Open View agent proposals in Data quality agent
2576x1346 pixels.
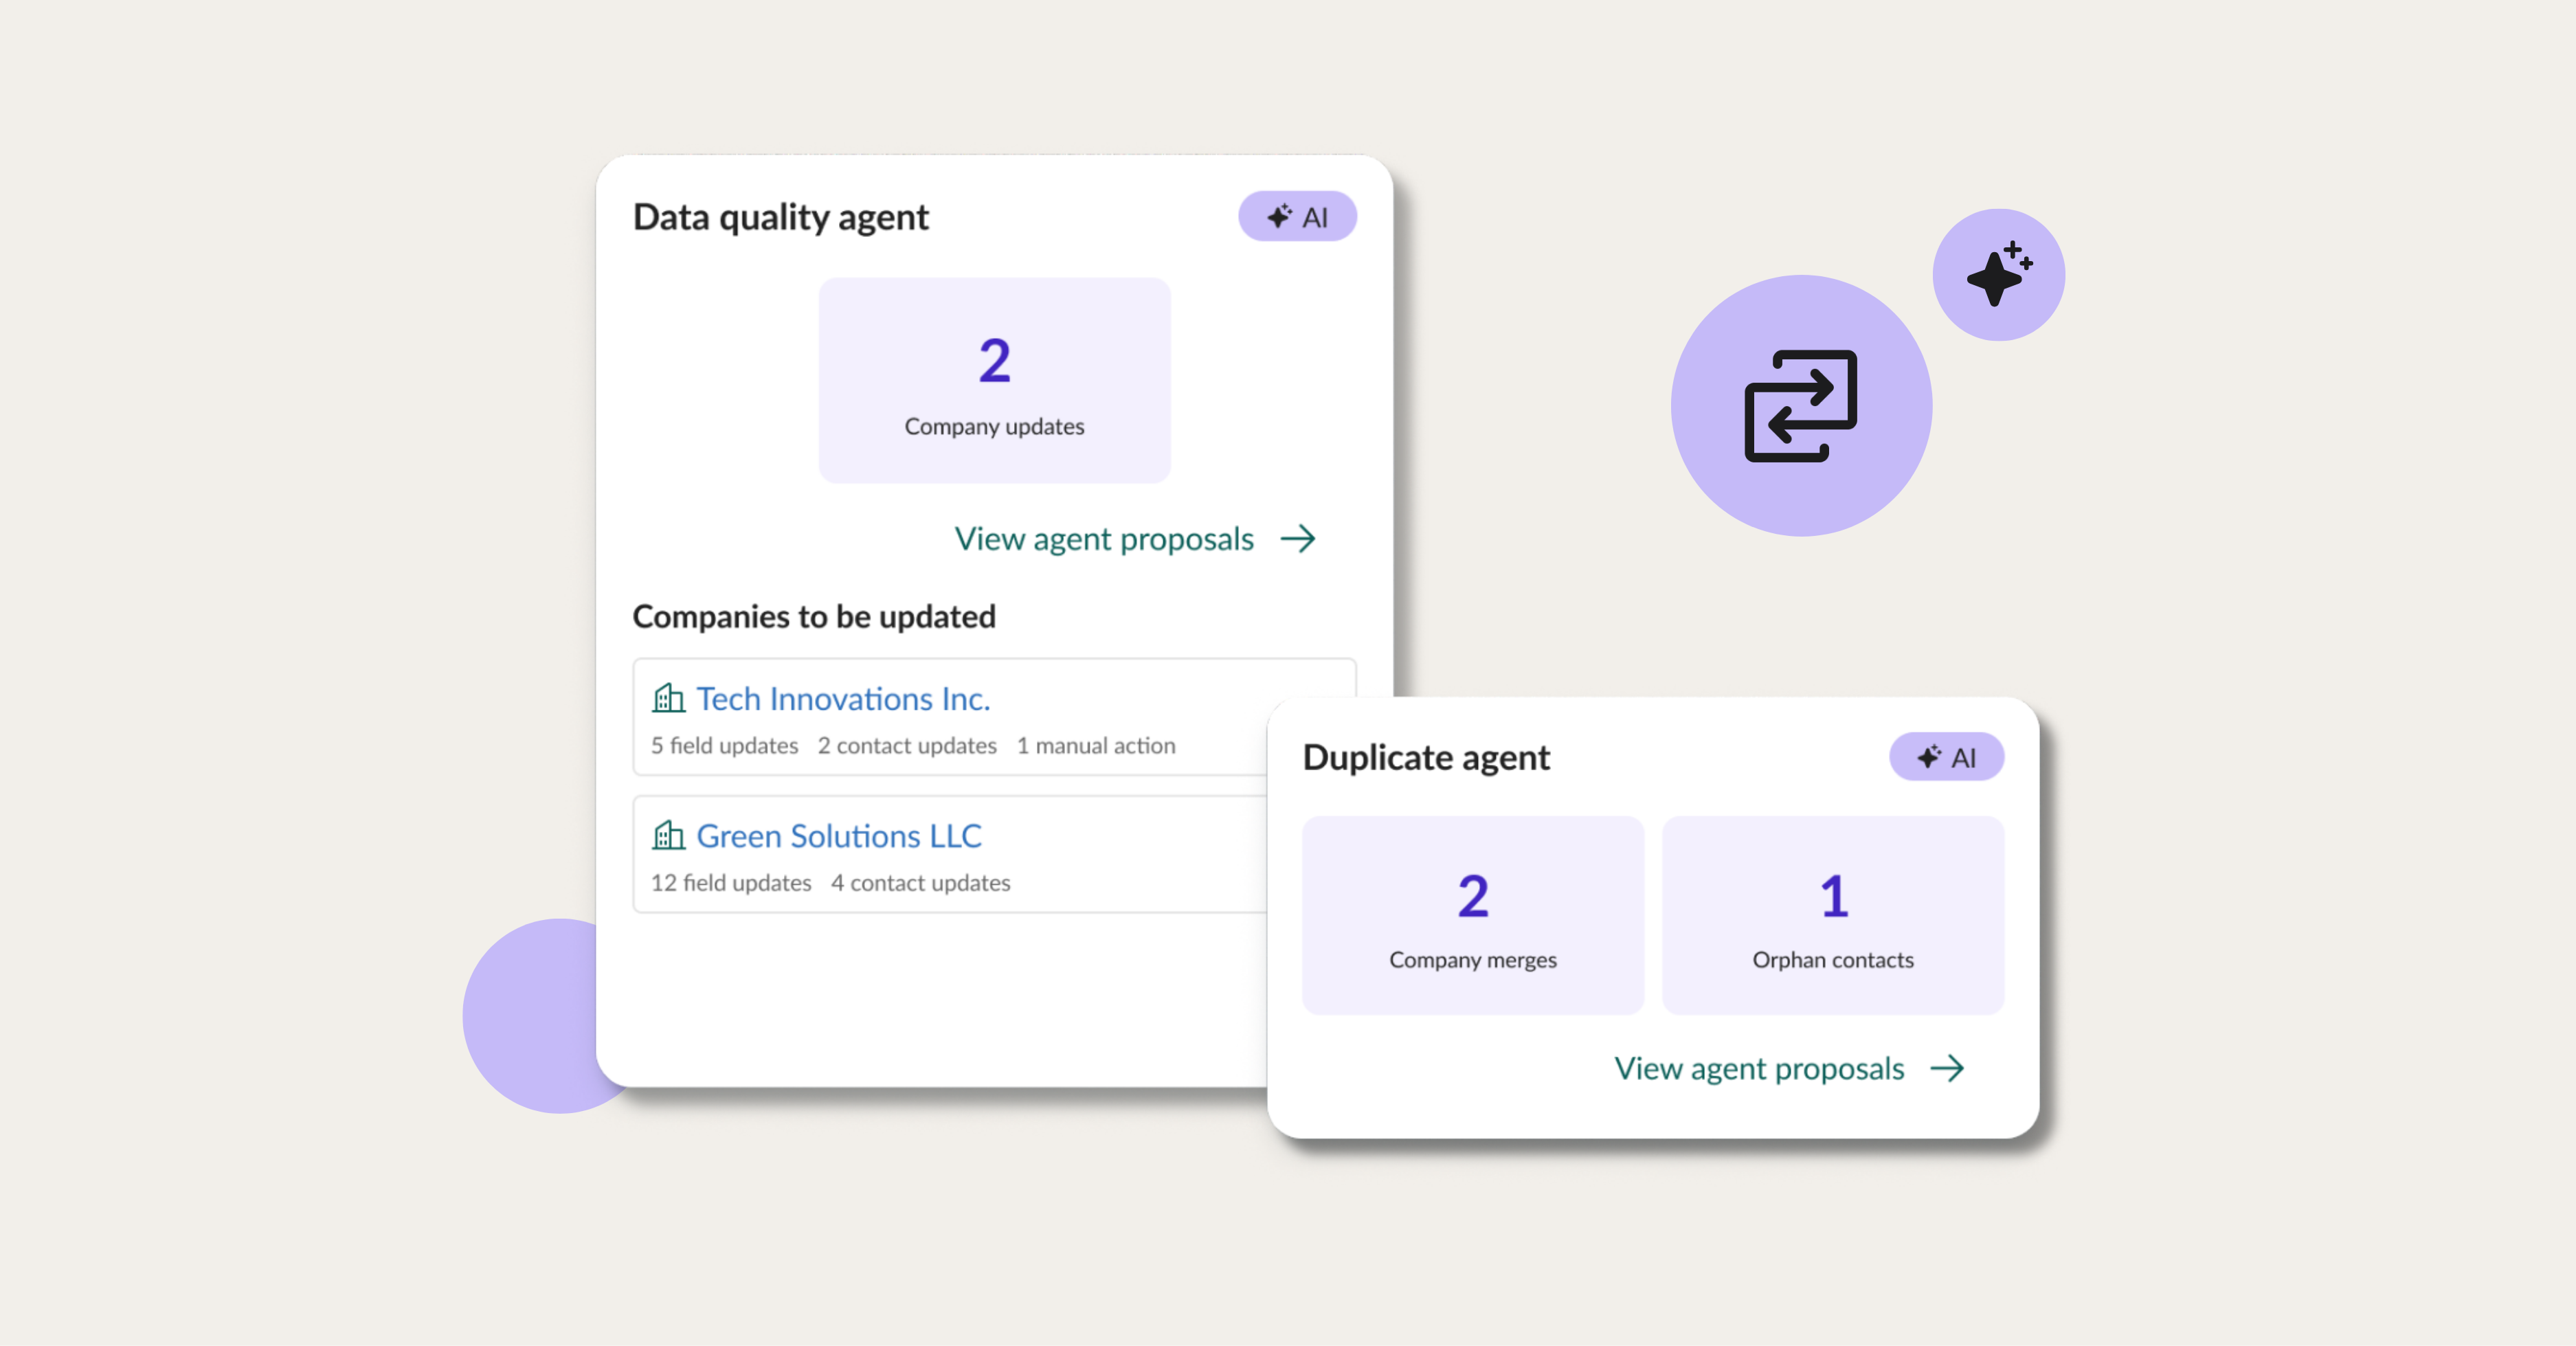tap(1104, 539)
